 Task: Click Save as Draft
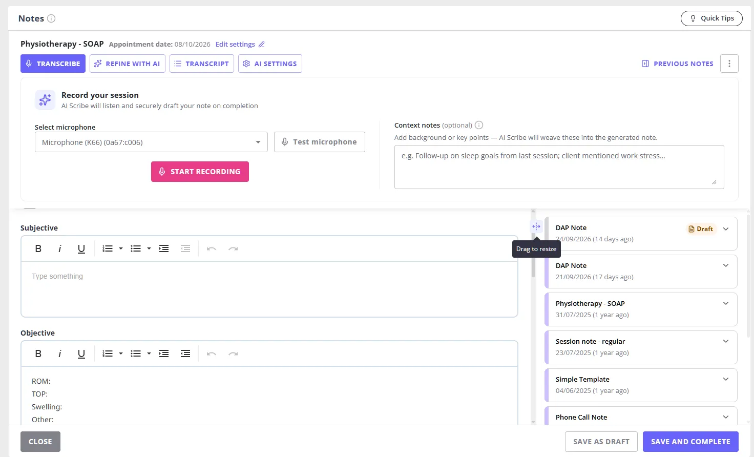[x=601, y=442]
